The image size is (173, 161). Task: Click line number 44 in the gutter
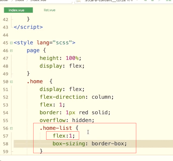pos(6,35)
